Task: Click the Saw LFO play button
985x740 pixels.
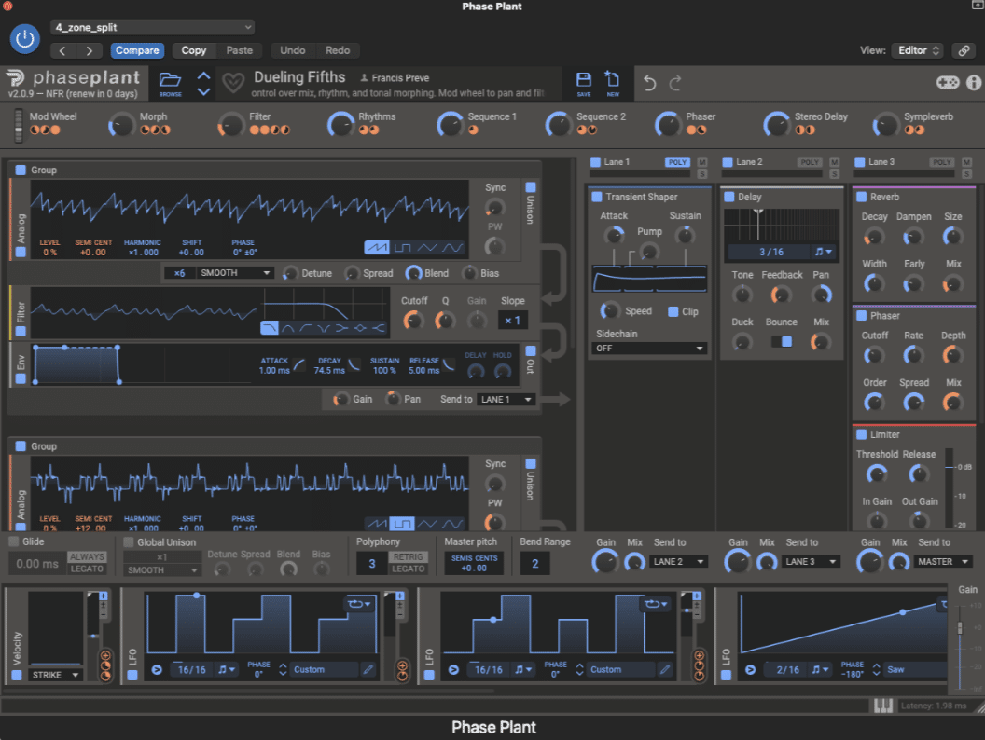Action: point(750,670)
